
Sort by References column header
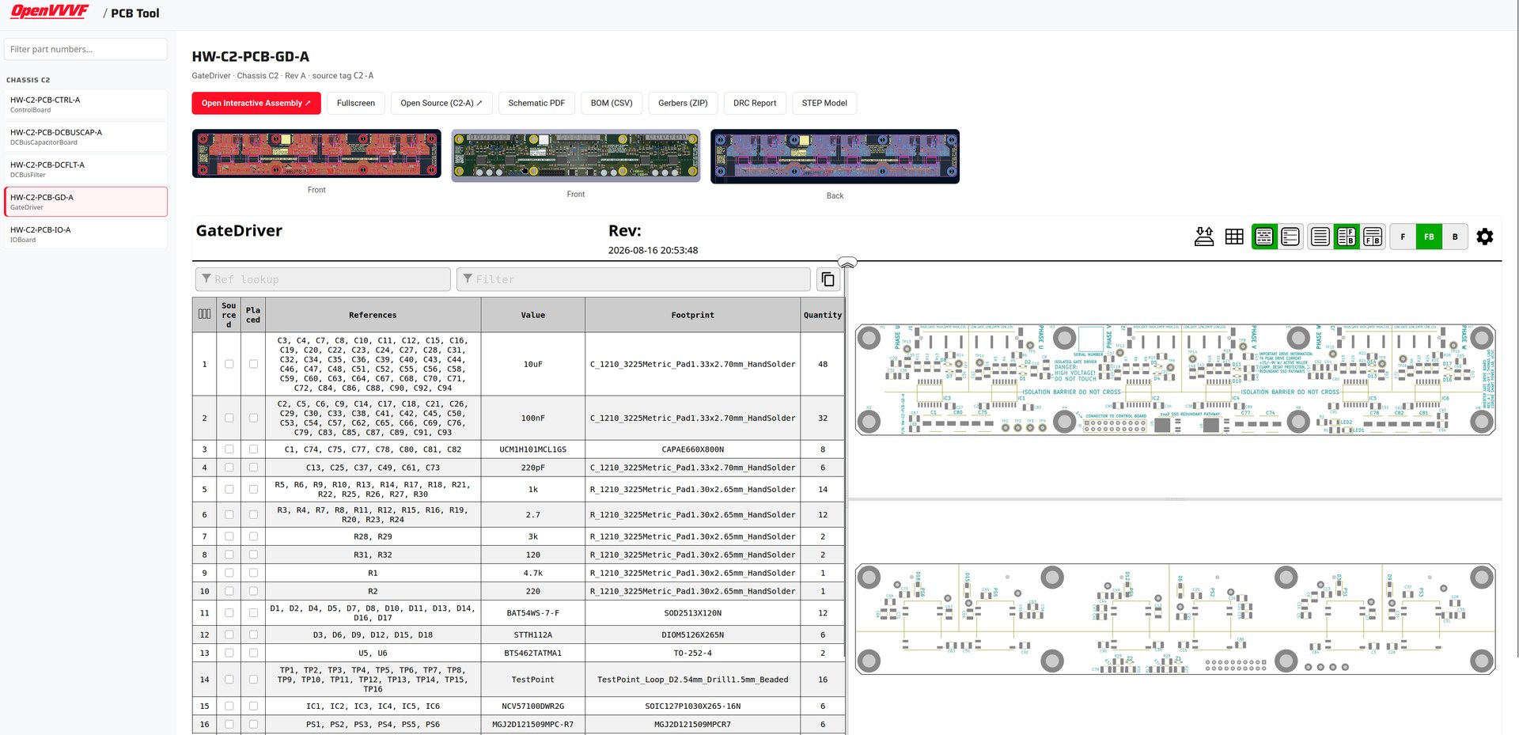373,315
